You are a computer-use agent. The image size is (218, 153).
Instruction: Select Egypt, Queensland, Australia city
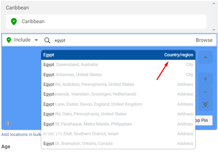click(118, 65)
